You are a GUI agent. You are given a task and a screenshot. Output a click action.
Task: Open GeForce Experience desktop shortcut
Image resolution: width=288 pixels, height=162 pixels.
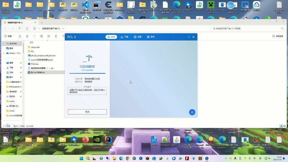pos(97,142)
